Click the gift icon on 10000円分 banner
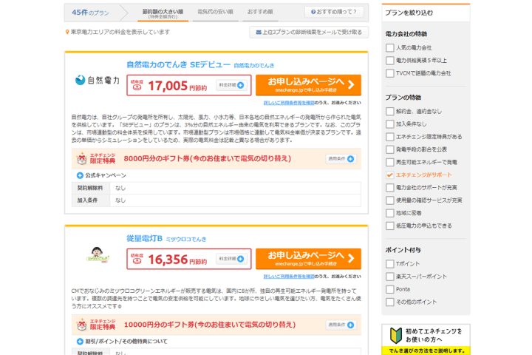Image resolution: width=532 pixels, height=355 pixels. 82,325
